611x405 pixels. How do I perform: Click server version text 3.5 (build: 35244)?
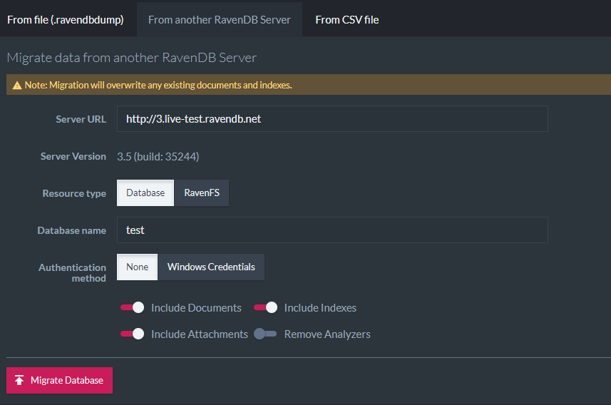tap(158, 157)
